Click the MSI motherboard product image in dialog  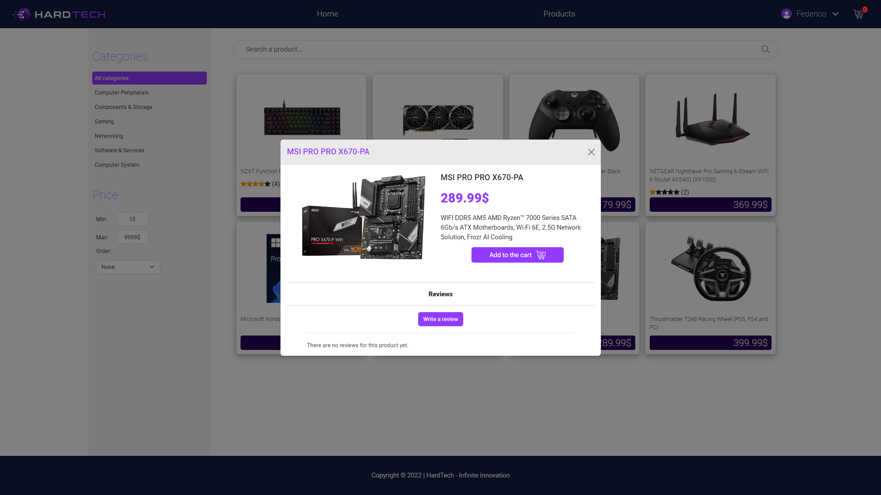363,217
